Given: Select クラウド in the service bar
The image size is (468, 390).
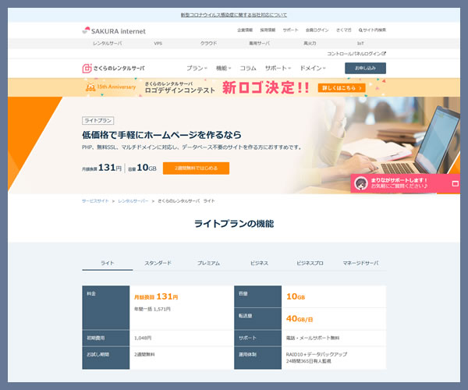Looking at the screenshot, I should coord(208,44).
